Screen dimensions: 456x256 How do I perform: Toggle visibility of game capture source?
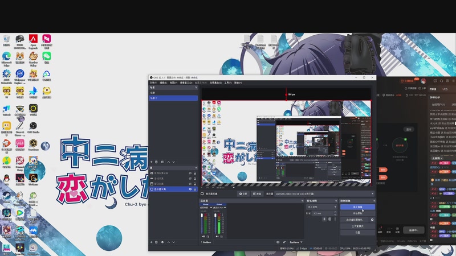click(x=190, y=179)
